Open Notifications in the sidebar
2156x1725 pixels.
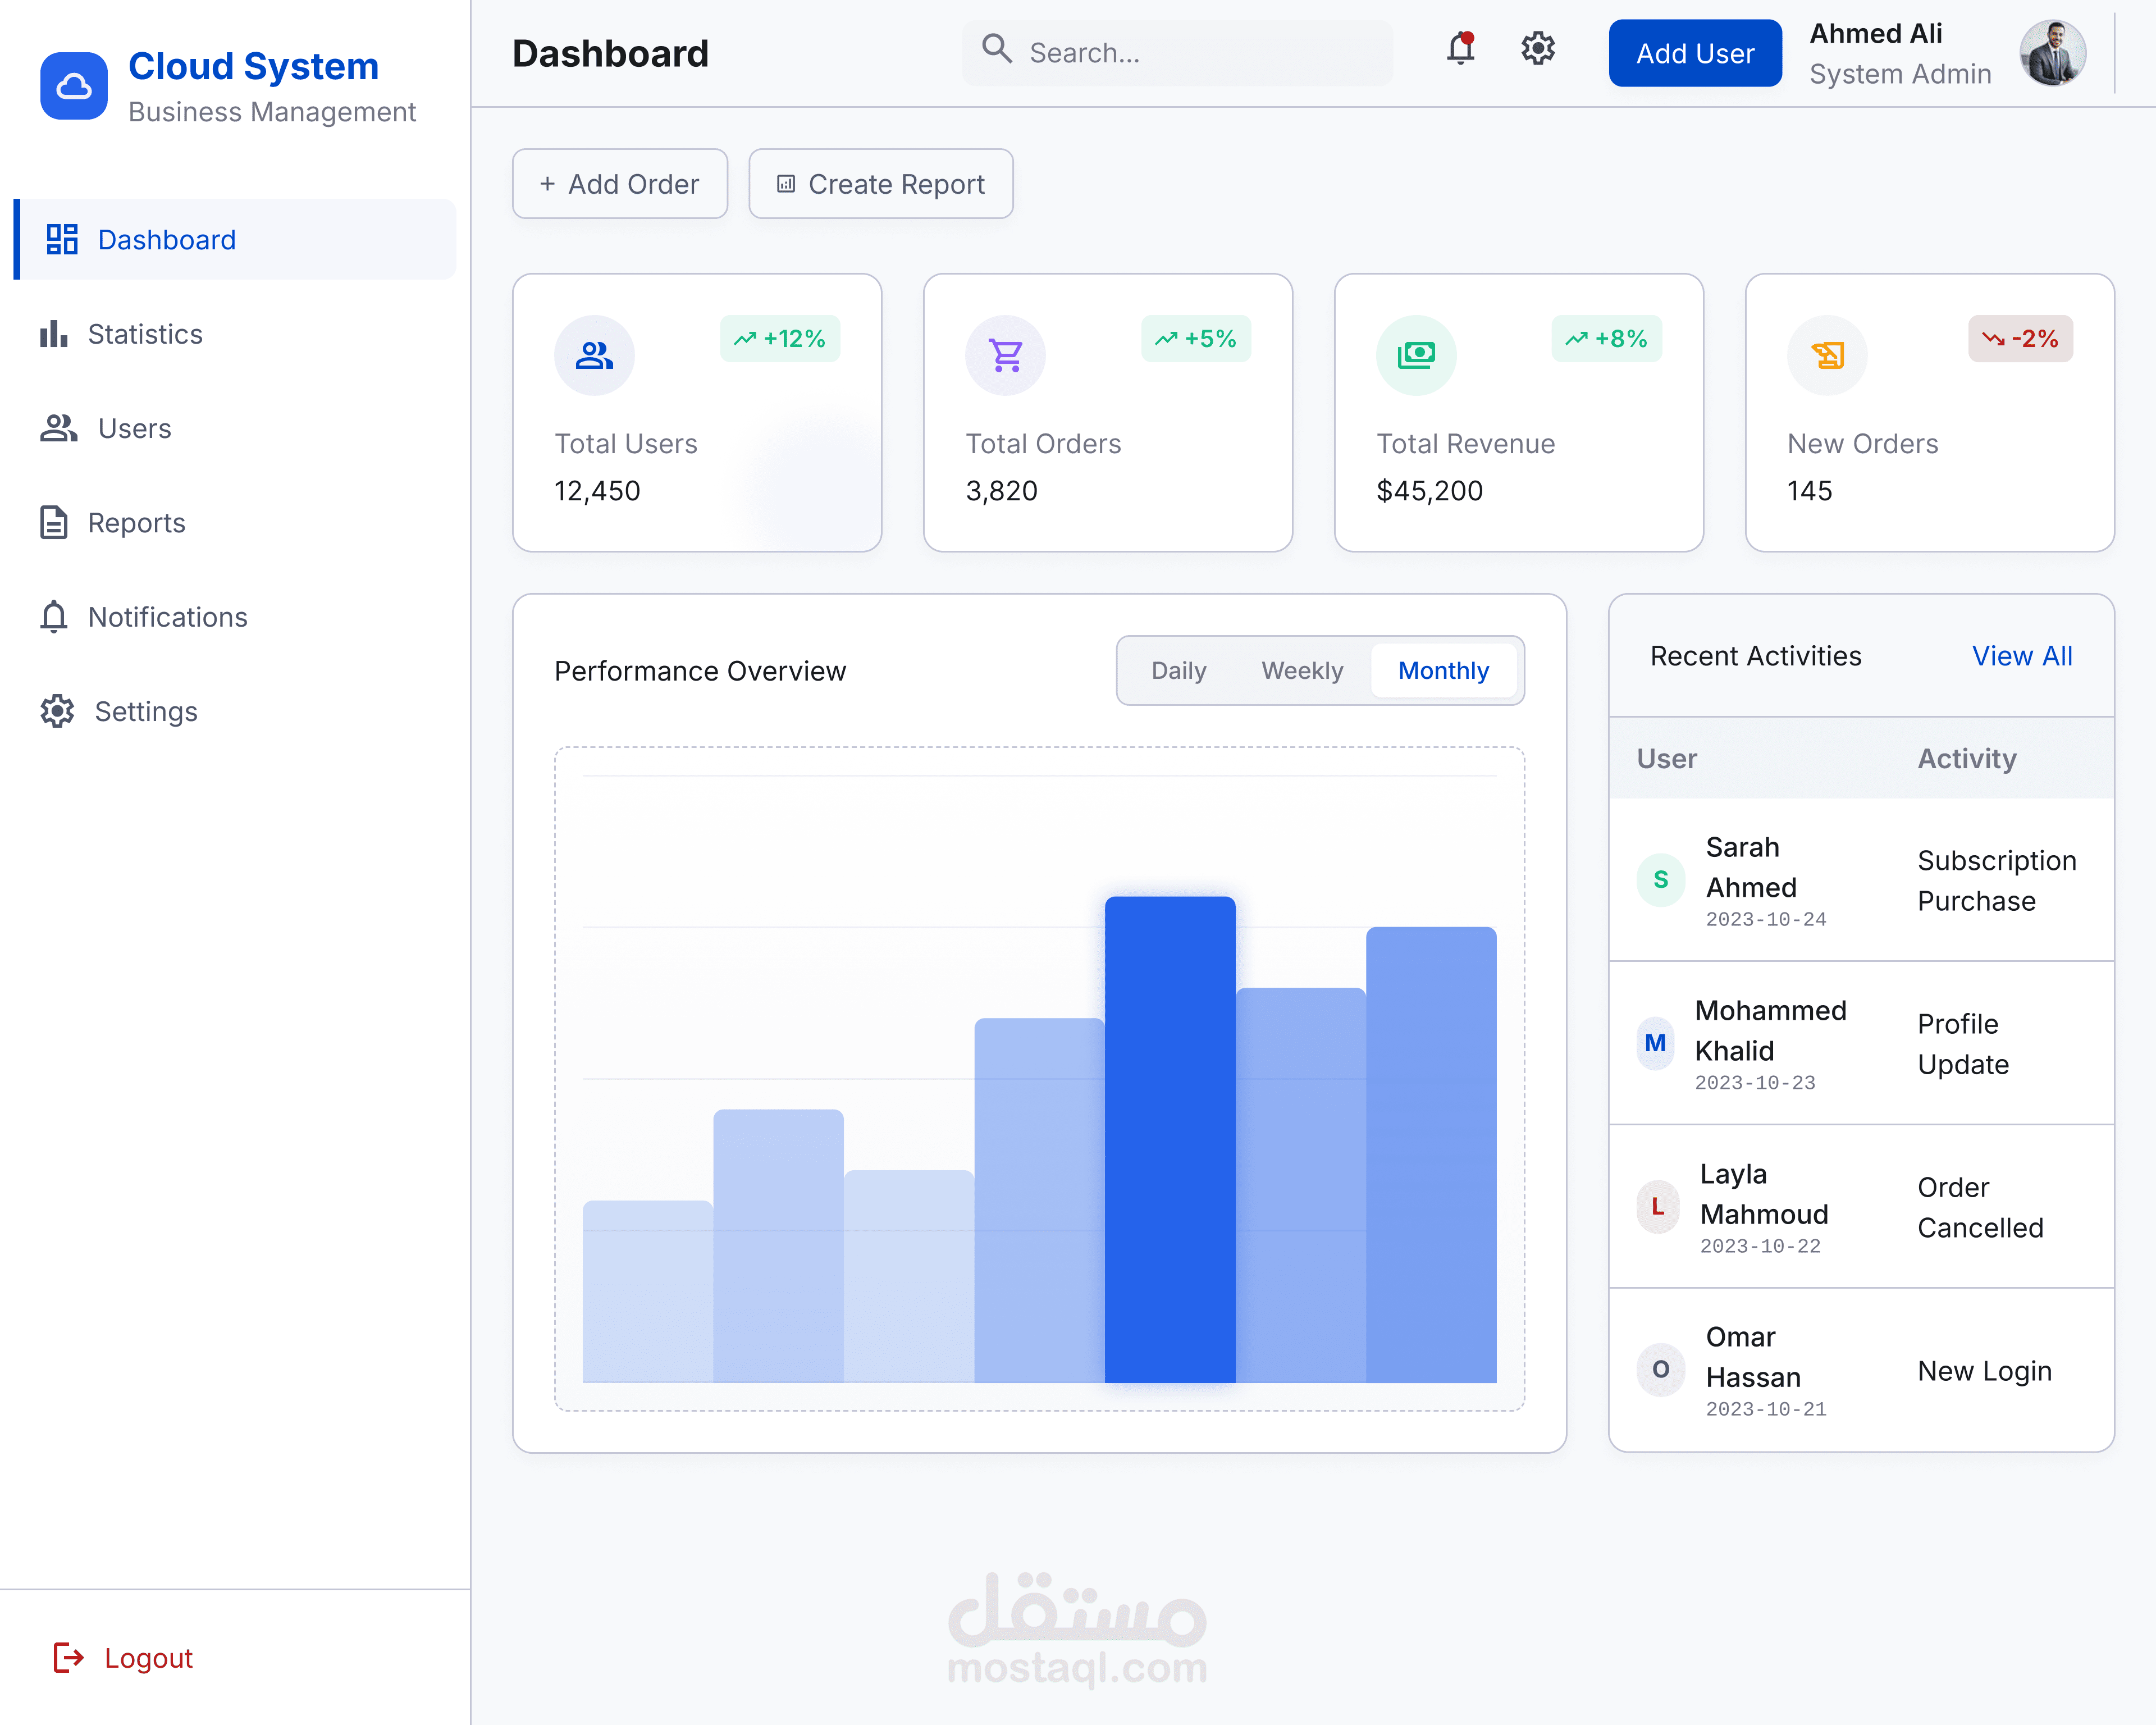[235, 617]
